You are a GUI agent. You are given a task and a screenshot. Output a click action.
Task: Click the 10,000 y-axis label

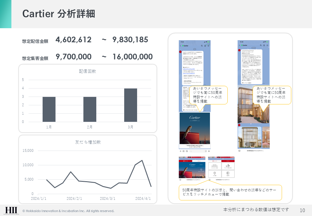(x=28, y=165)
